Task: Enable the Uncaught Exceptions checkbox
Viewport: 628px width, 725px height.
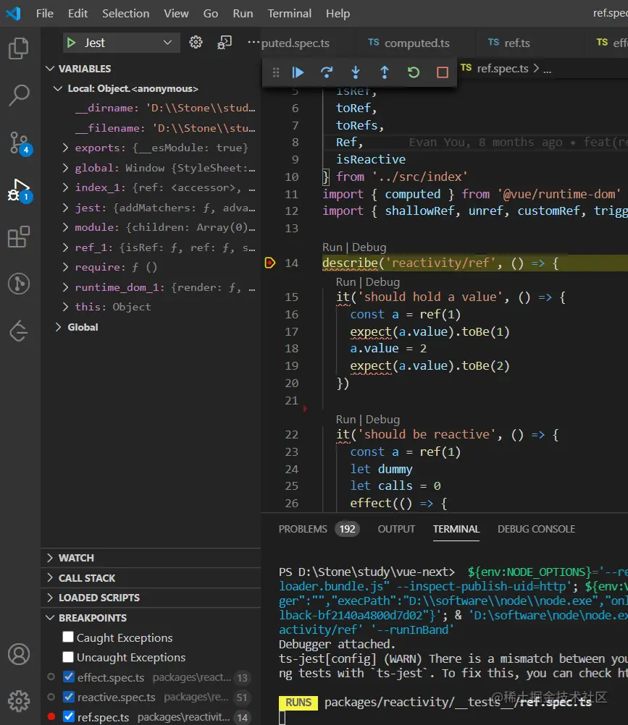Action: pos(68,657)
